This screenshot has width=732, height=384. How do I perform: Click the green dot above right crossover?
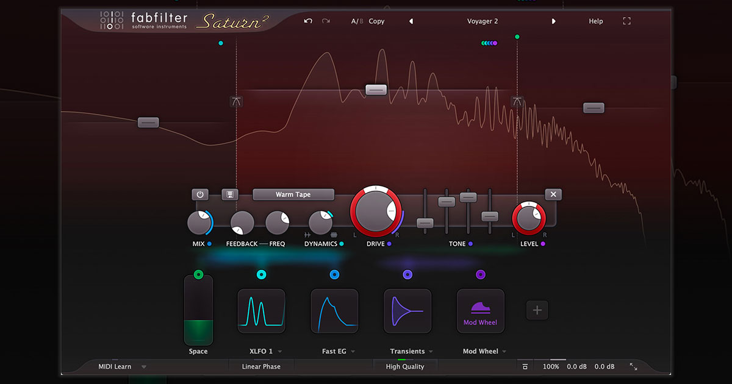(x=517, y=37)
